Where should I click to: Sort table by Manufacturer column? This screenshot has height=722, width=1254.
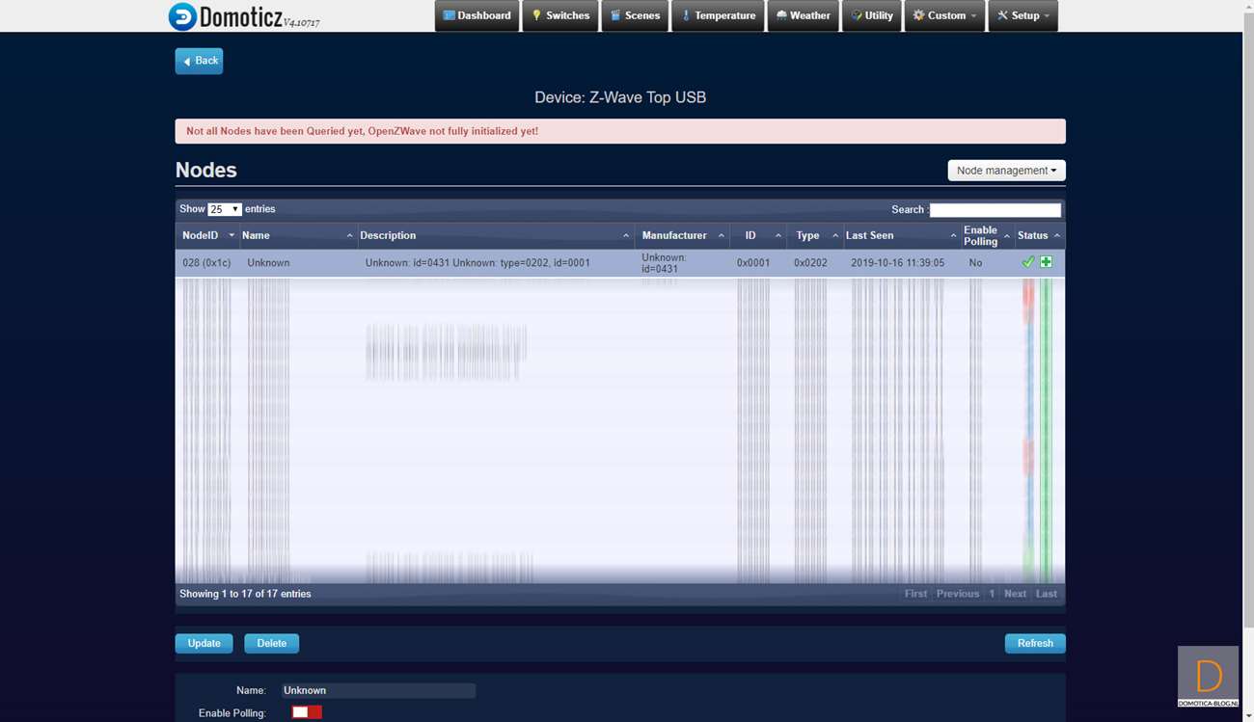click(682, 235)
